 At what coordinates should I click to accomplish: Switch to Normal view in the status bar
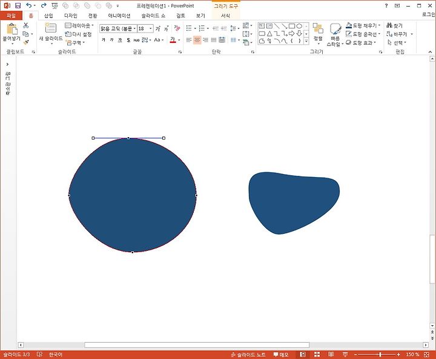[x=303, y=354]
